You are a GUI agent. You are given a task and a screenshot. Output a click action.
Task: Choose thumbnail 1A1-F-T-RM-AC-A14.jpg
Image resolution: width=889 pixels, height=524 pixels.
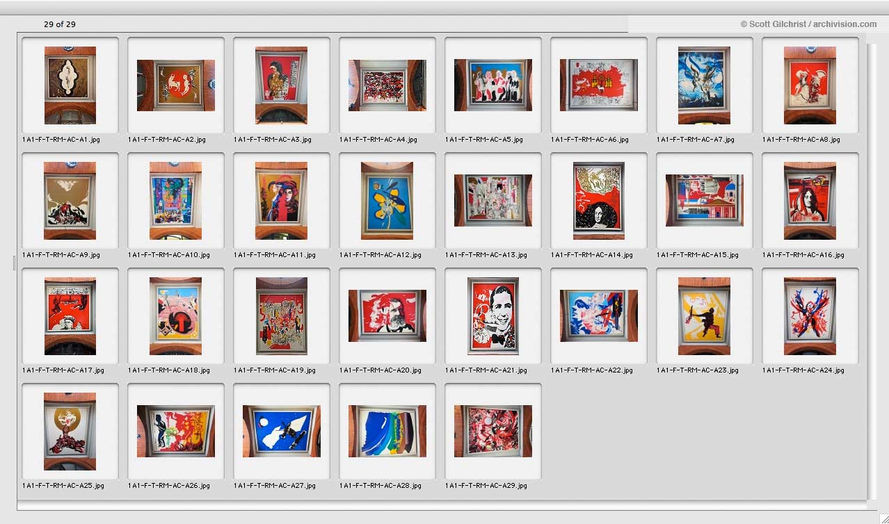click(599, 201)
